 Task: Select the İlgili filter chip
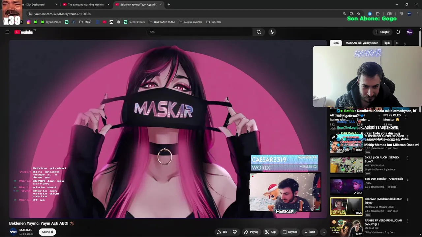point(387,43)
